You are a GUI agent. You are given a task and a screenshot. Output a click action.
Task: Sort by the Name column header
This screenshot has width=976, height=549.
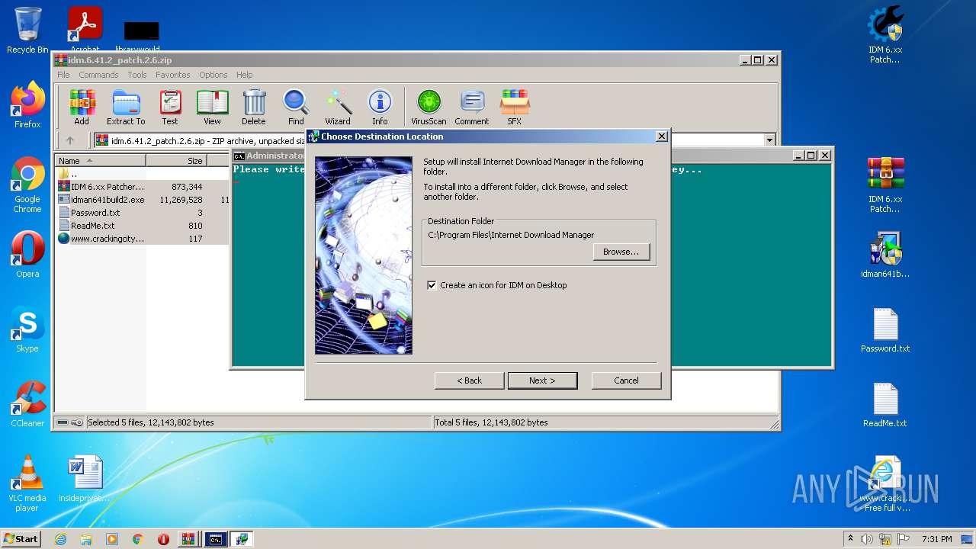point(100,161)
